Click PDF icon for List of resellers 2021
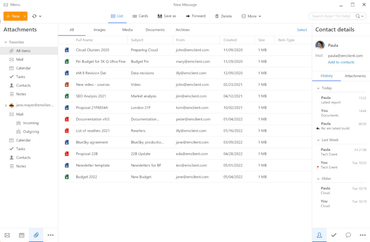Image resolution: width=370 pixels, height=242 pixels. pyautogui.click(x=67, y=131)
